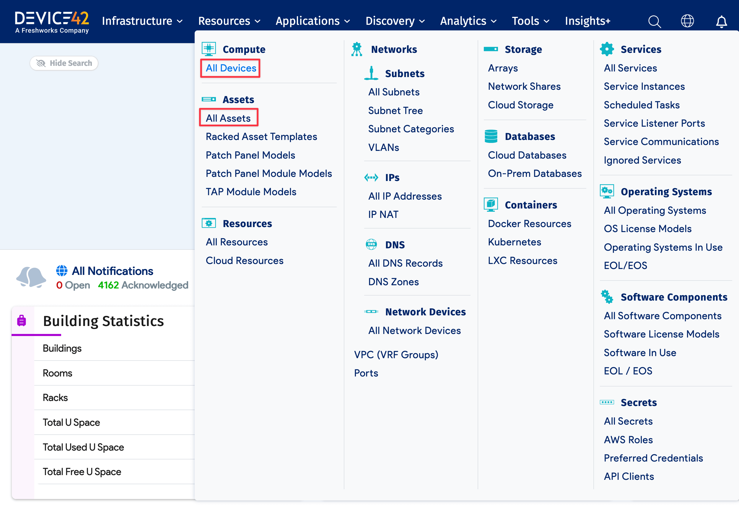Select All Devices under Compute
This screenshot has height=512, width=739.
tap(231, 68)
